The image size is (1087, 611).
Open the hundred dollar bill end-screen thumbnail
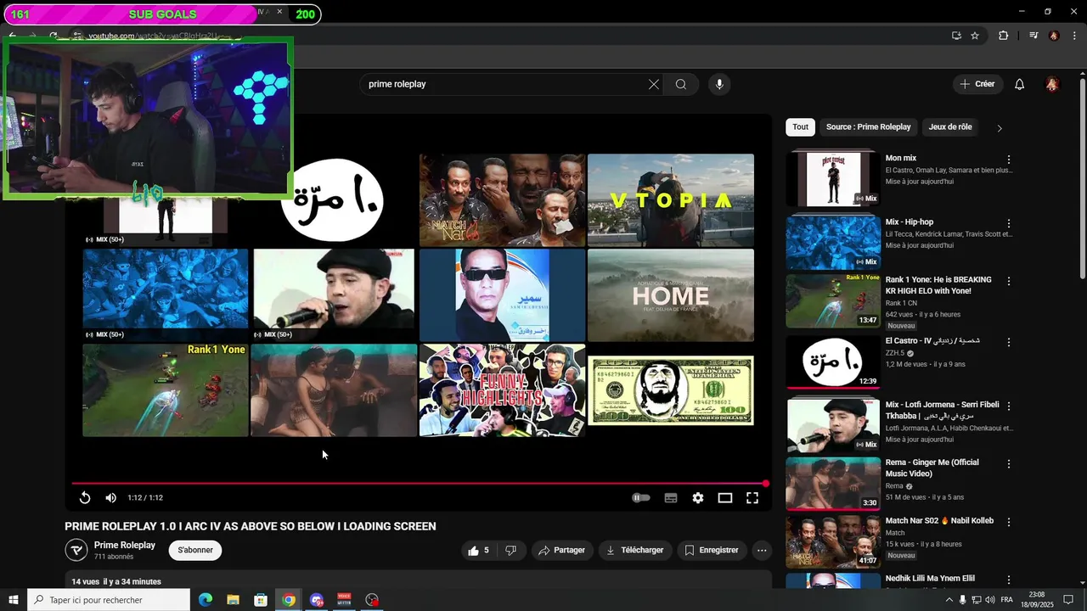tap(671, 390)
